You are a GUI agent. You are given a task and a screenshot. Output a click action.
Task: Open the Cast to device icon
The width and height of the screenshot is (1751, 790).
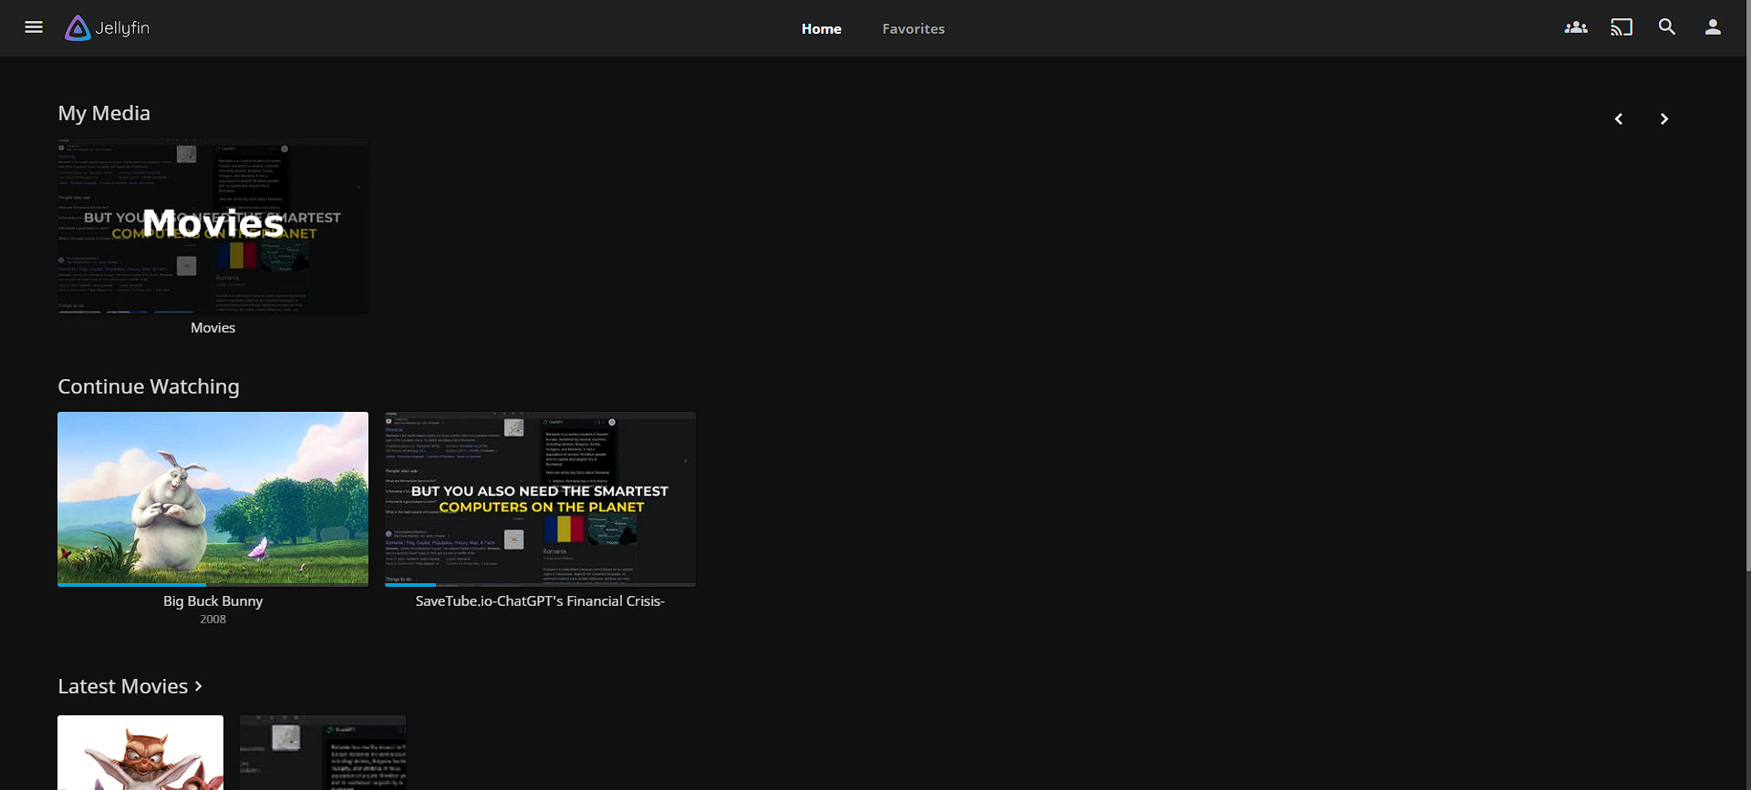click(x=1621, y=27)
